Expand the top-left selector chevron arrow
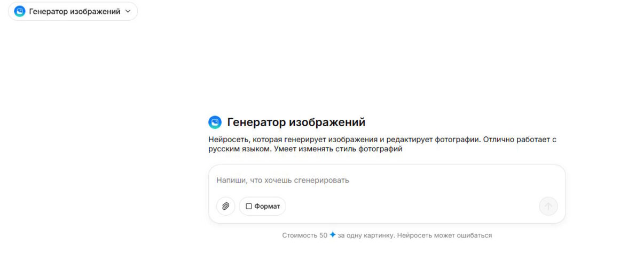The width and height of the screenshot is (628, 254). (x=128, y=11)
